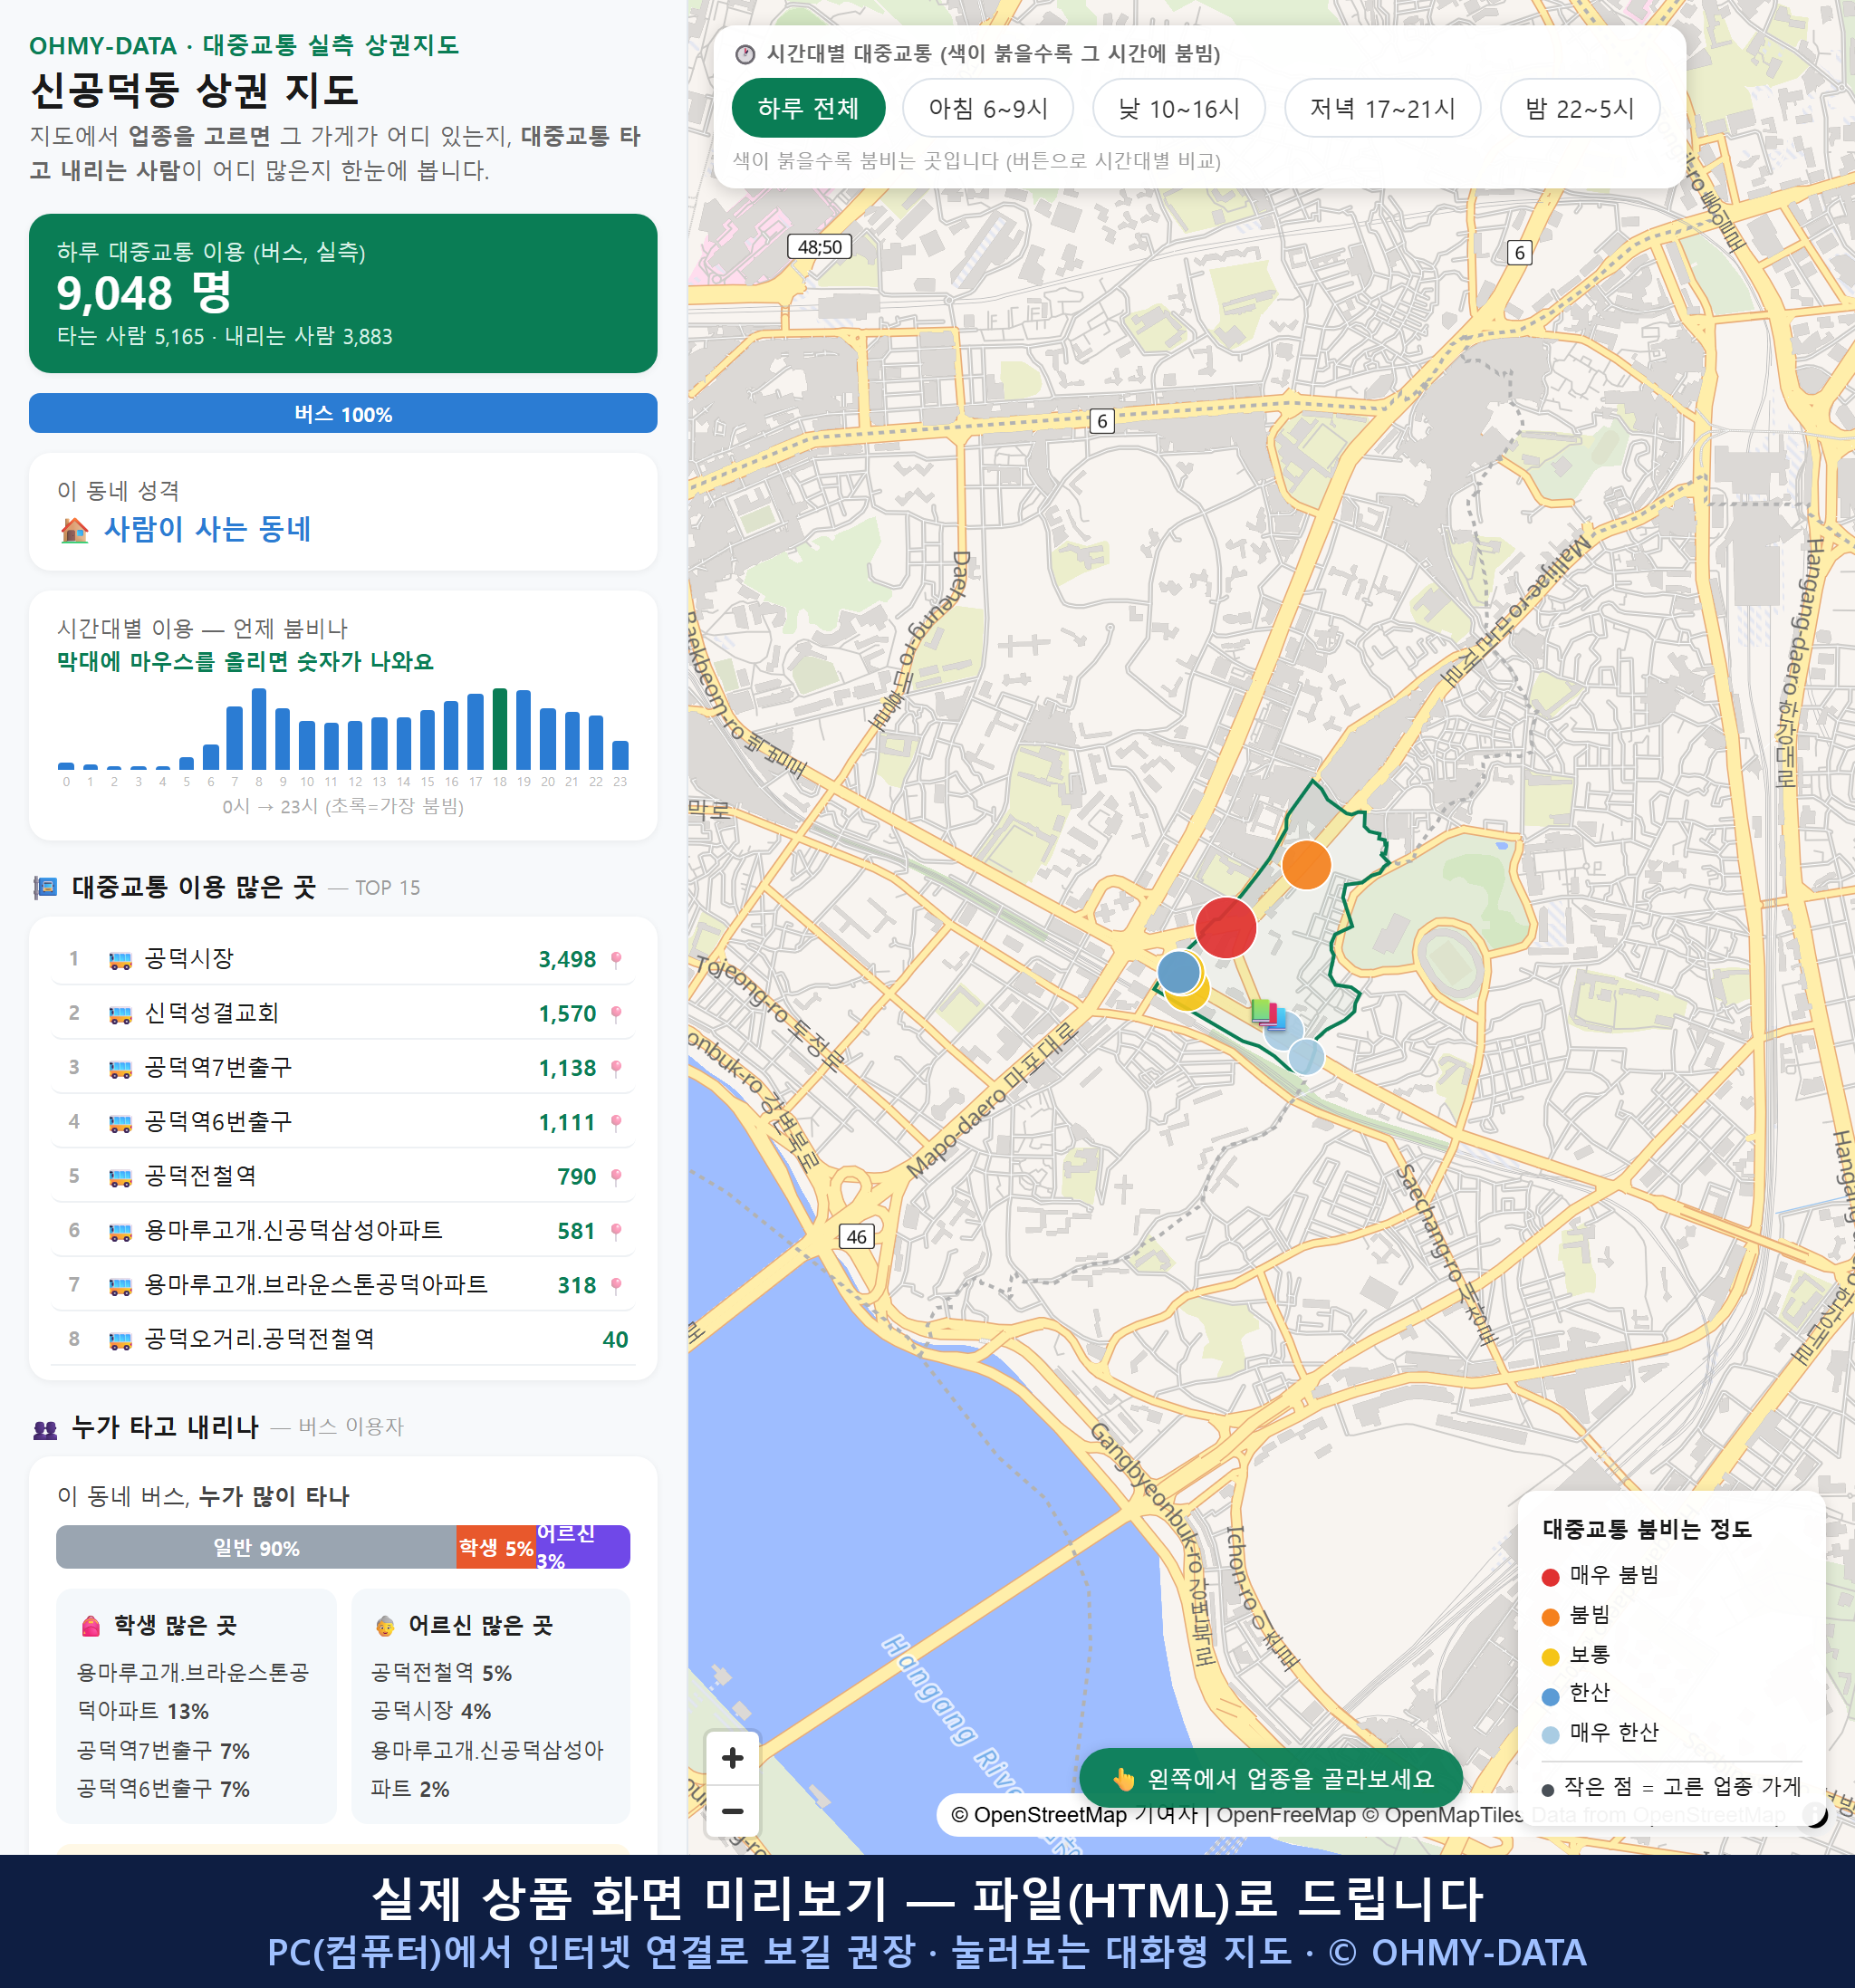Click the 사람이 사는 동네 neighborhood label
The height and width of the screenshot is (1988, 1855).
[x=207, y=530]
